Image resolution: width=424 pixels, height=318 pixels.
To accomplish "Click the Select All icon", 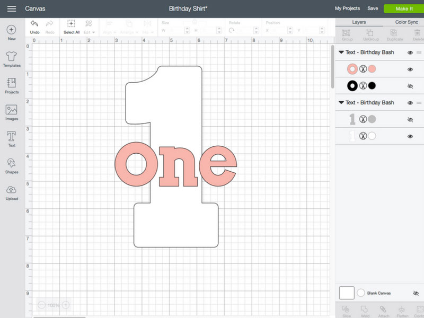I will (x=72, y=23).
